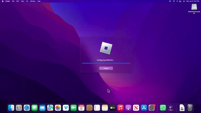The image size is (201, 113).
Task: Open FaceTime from the Dock
Action: tap(73, 108)
